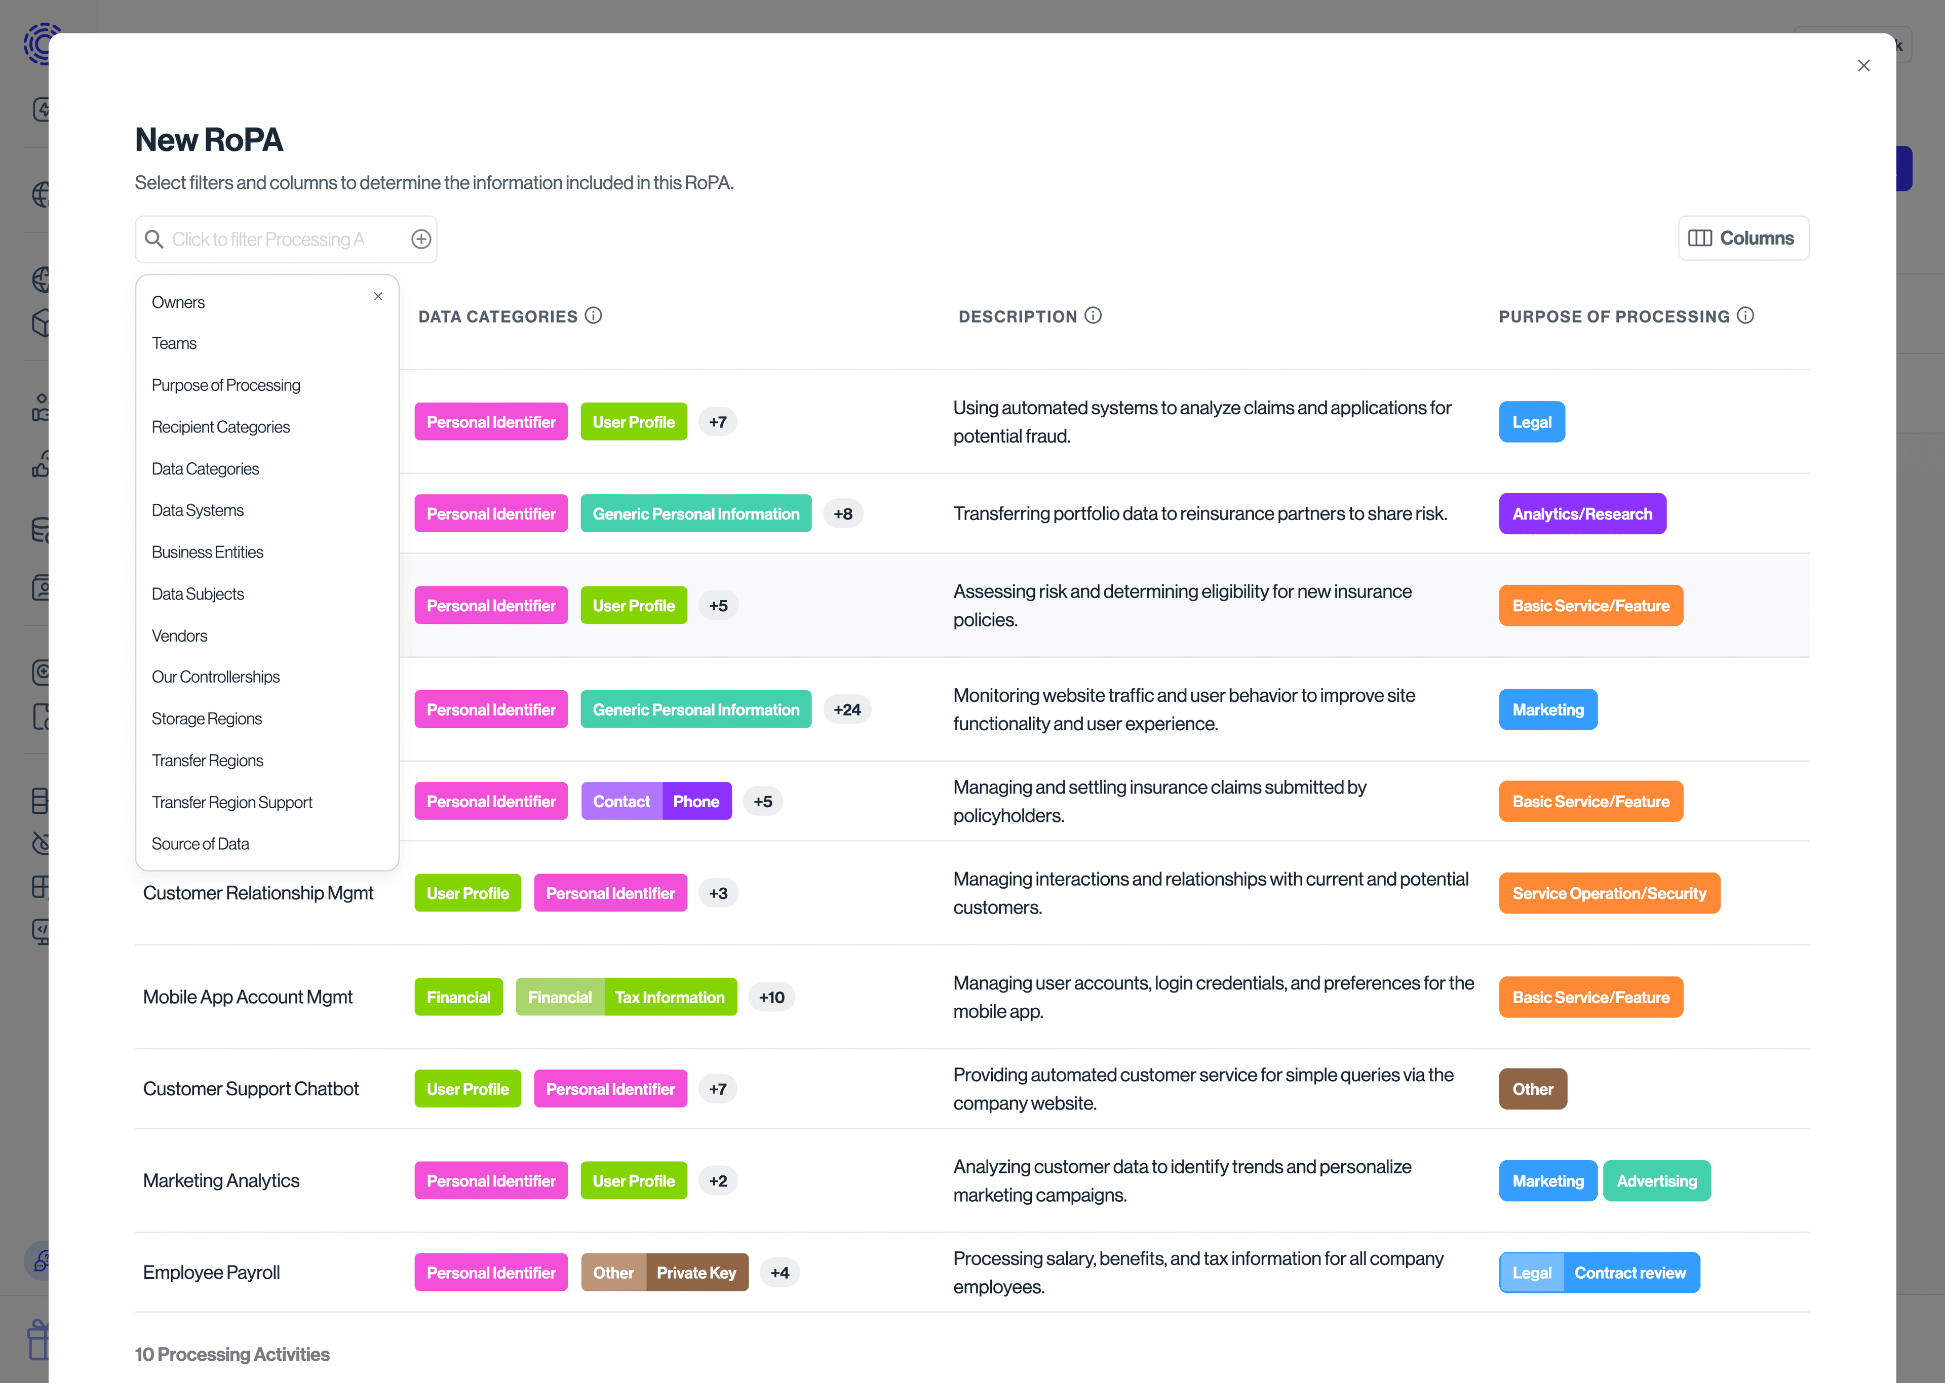Click the info icon beside Description header

(x=1094, y=315)
